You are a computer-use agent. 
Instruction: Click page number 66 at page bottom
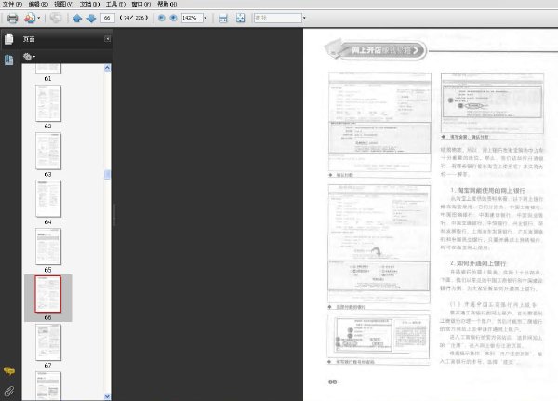(x=332, y=381)
